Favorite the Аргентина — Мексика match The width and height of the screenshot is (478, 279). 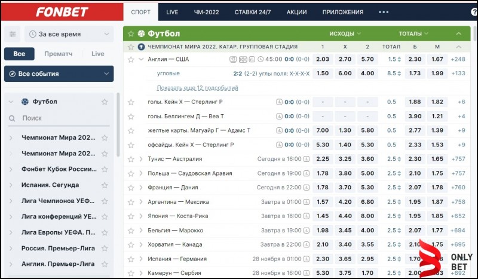pyautogui.click(x=131, y=202)
